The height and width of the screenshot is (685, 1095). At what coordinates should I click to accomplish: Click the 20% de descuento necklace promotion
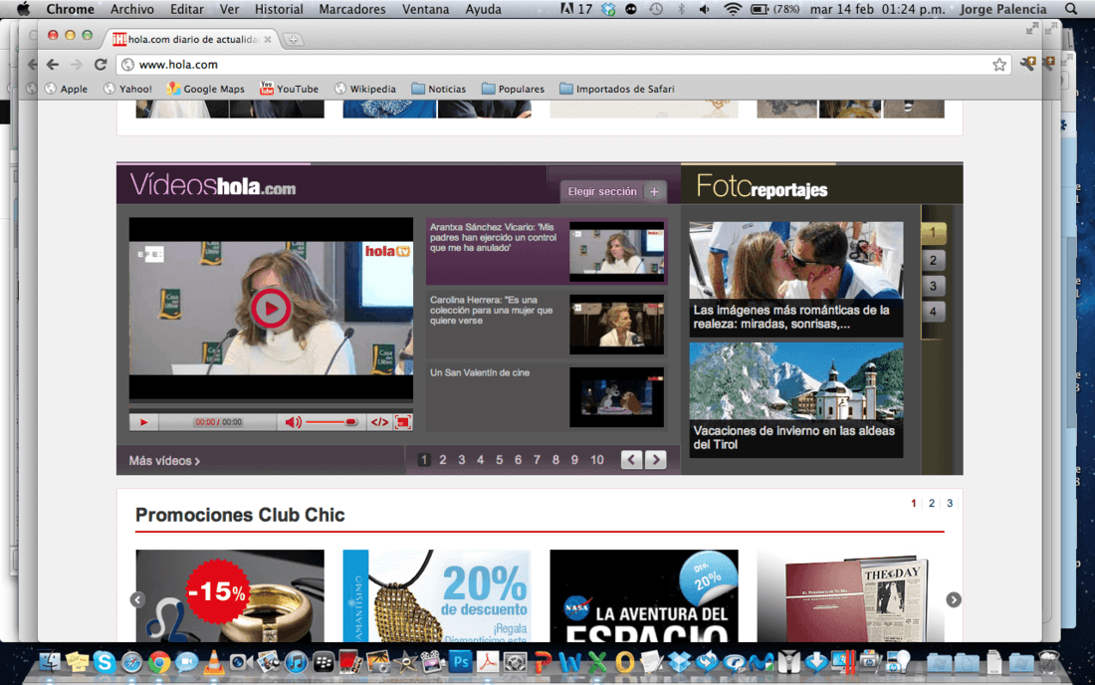click(x=436, y=595)
